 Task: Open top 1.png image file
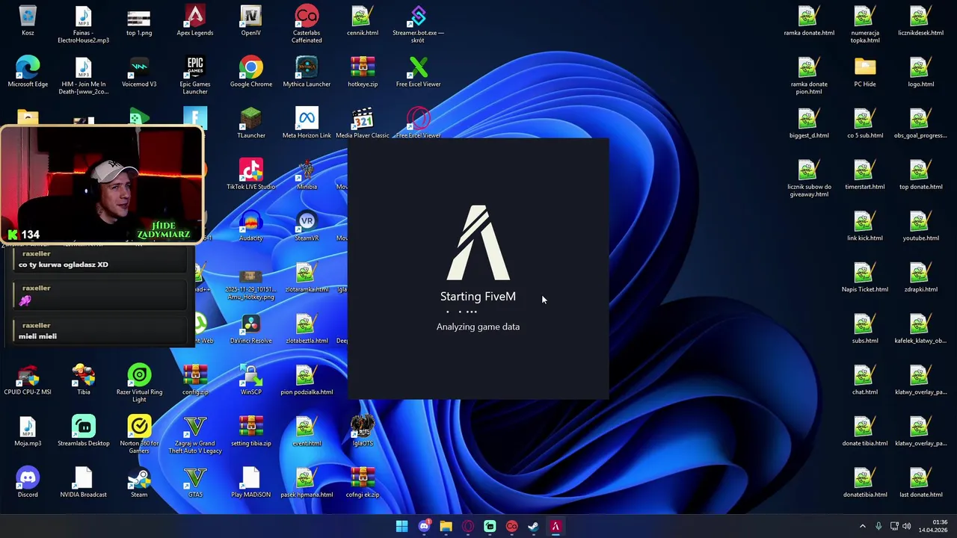(x=139, y=22)
